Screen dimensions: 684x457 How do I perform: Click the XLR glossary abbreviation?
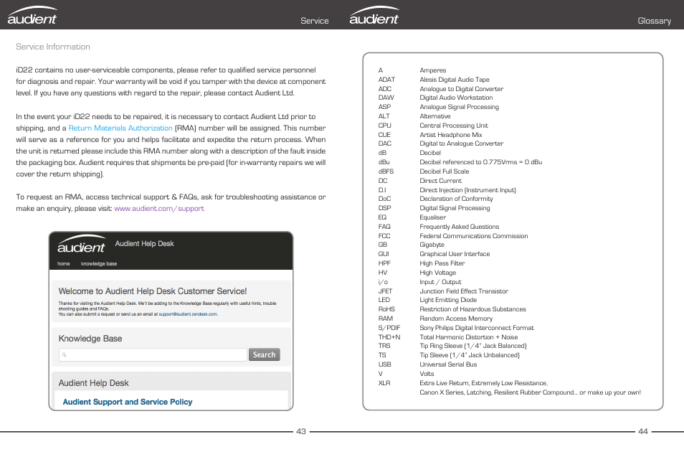[x=384, y=383]
